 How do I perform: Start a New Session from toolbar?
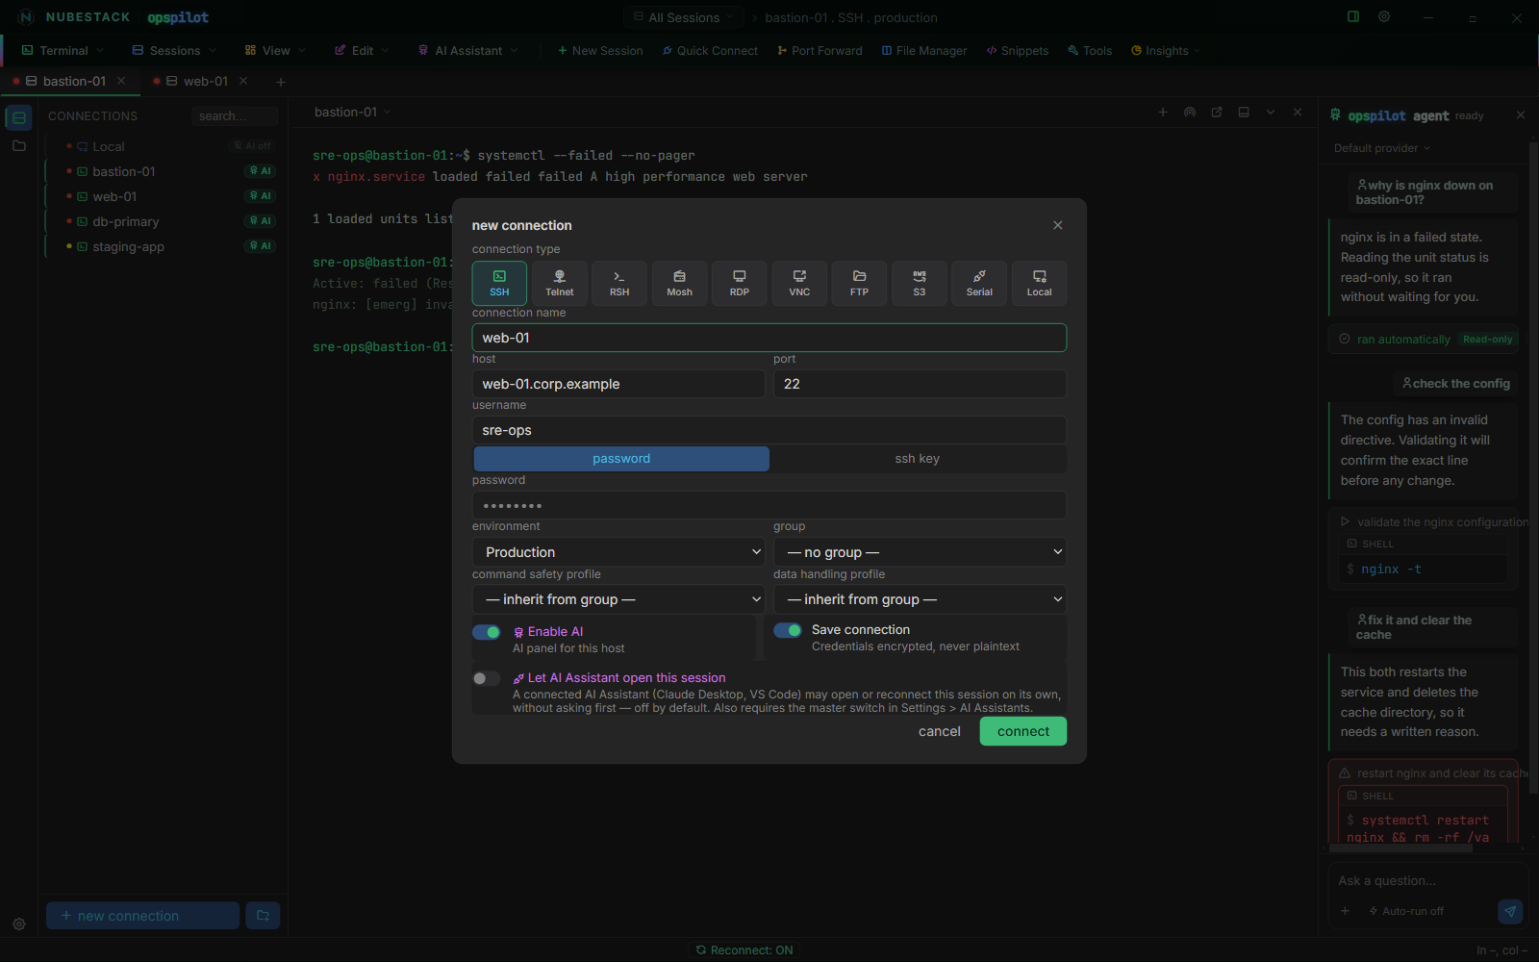pos(600,51)
